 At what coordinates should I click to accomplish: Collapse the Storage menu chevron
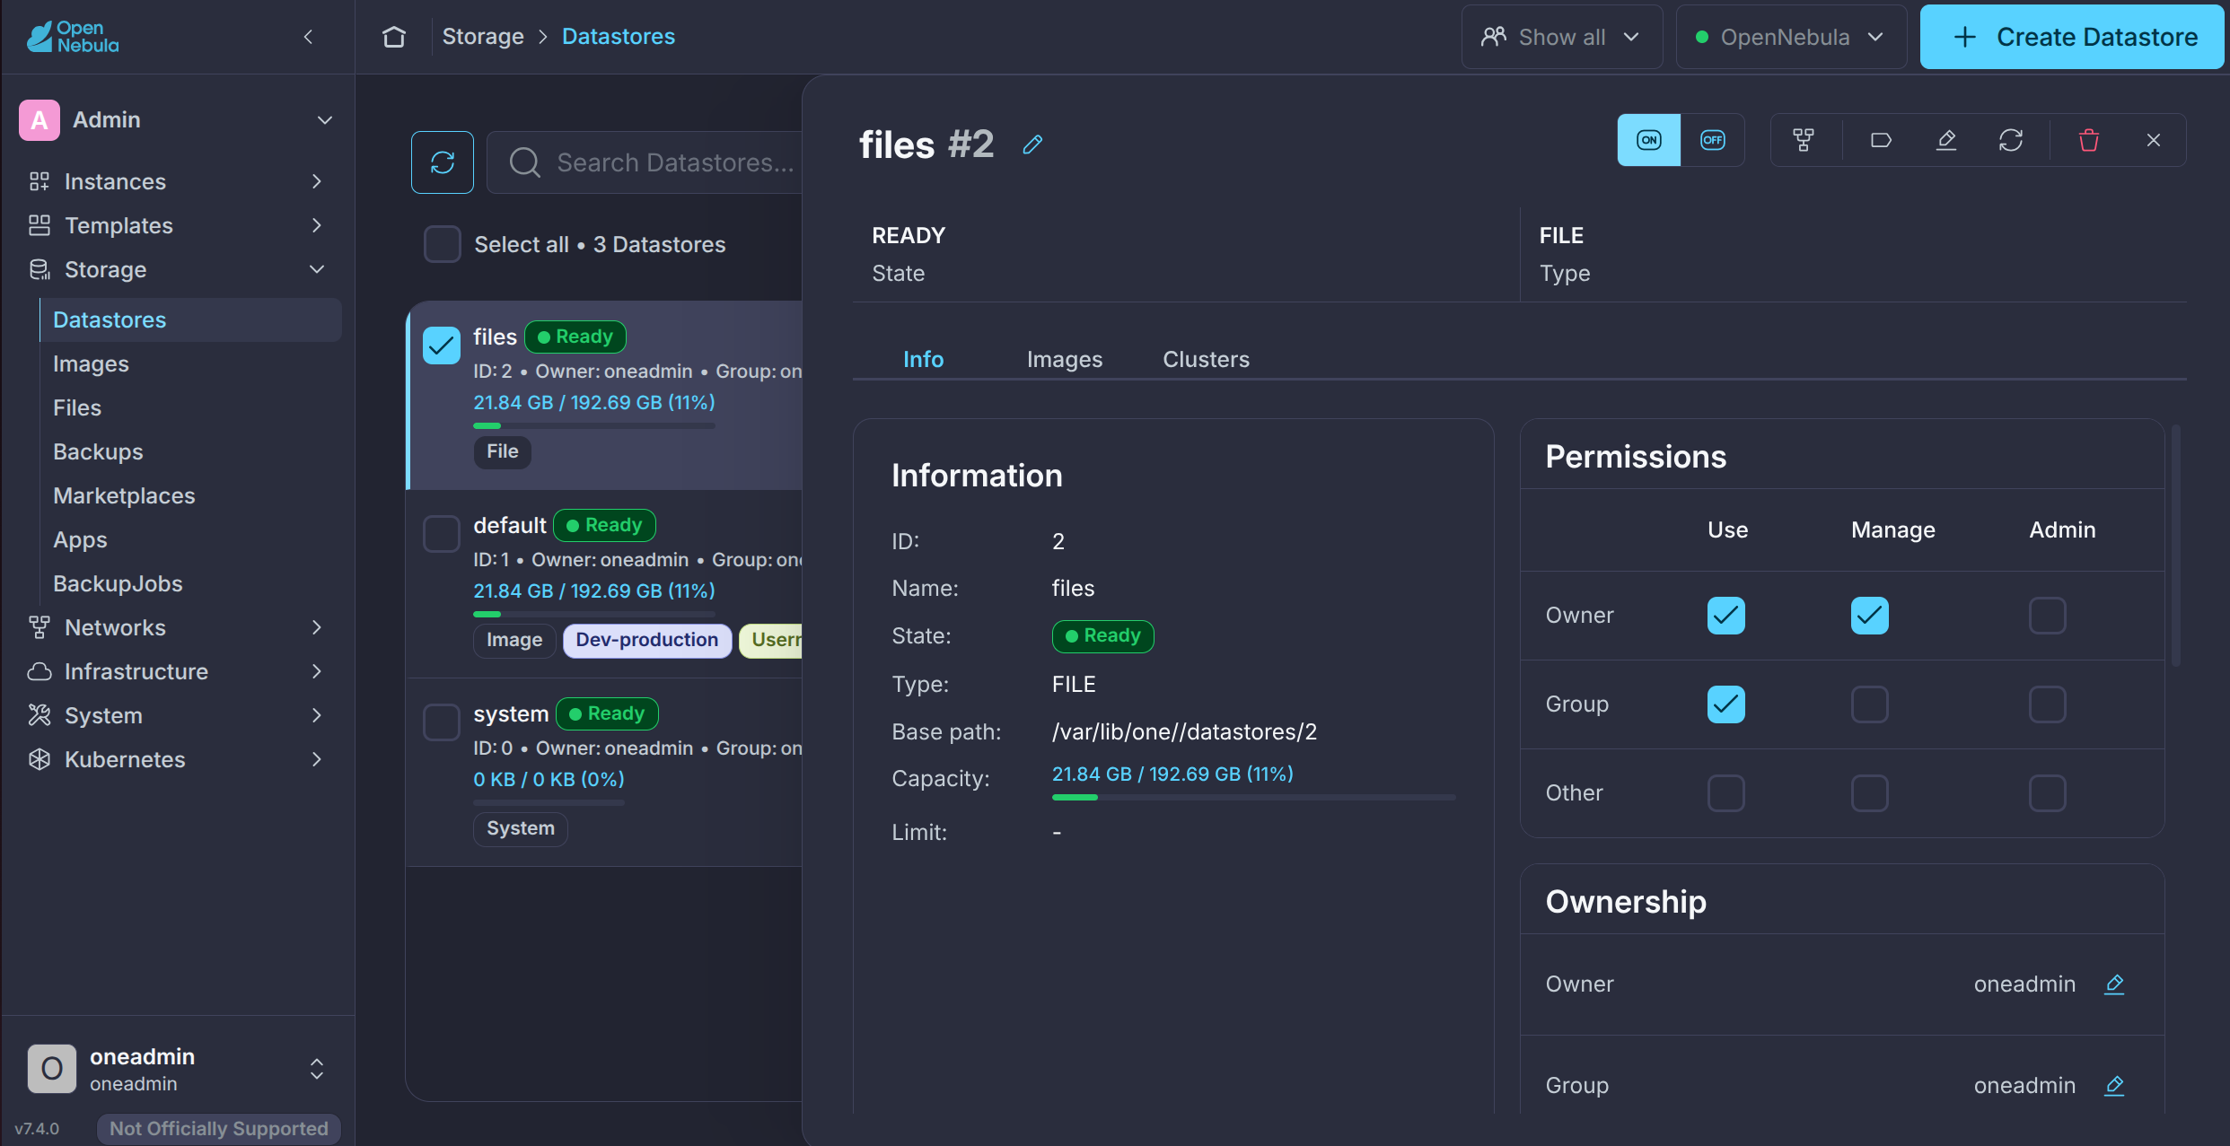[317, 269]
